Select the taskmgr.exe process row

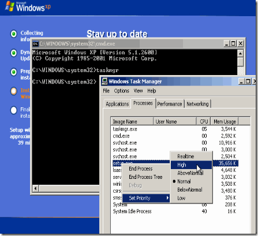[175, 129]
